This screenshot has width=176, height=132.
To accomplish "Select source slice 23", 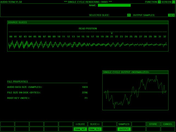I will pos(121,37).
